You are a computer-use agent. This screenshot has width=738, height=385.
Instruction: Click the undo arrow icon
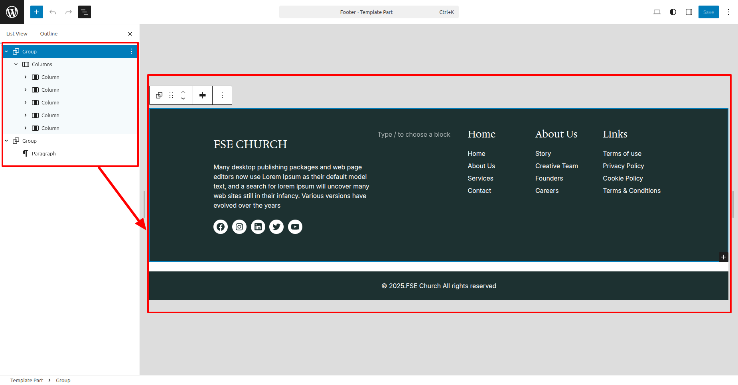[53, 12]
